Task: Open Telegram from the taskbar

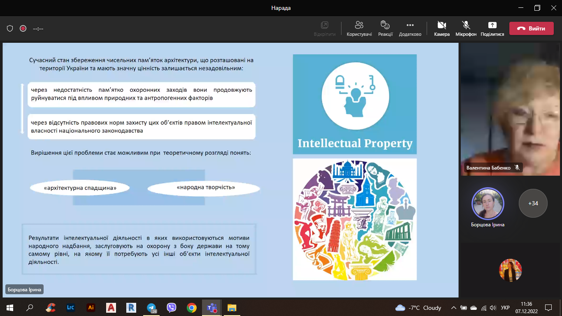Action: (x=151, y=307)
